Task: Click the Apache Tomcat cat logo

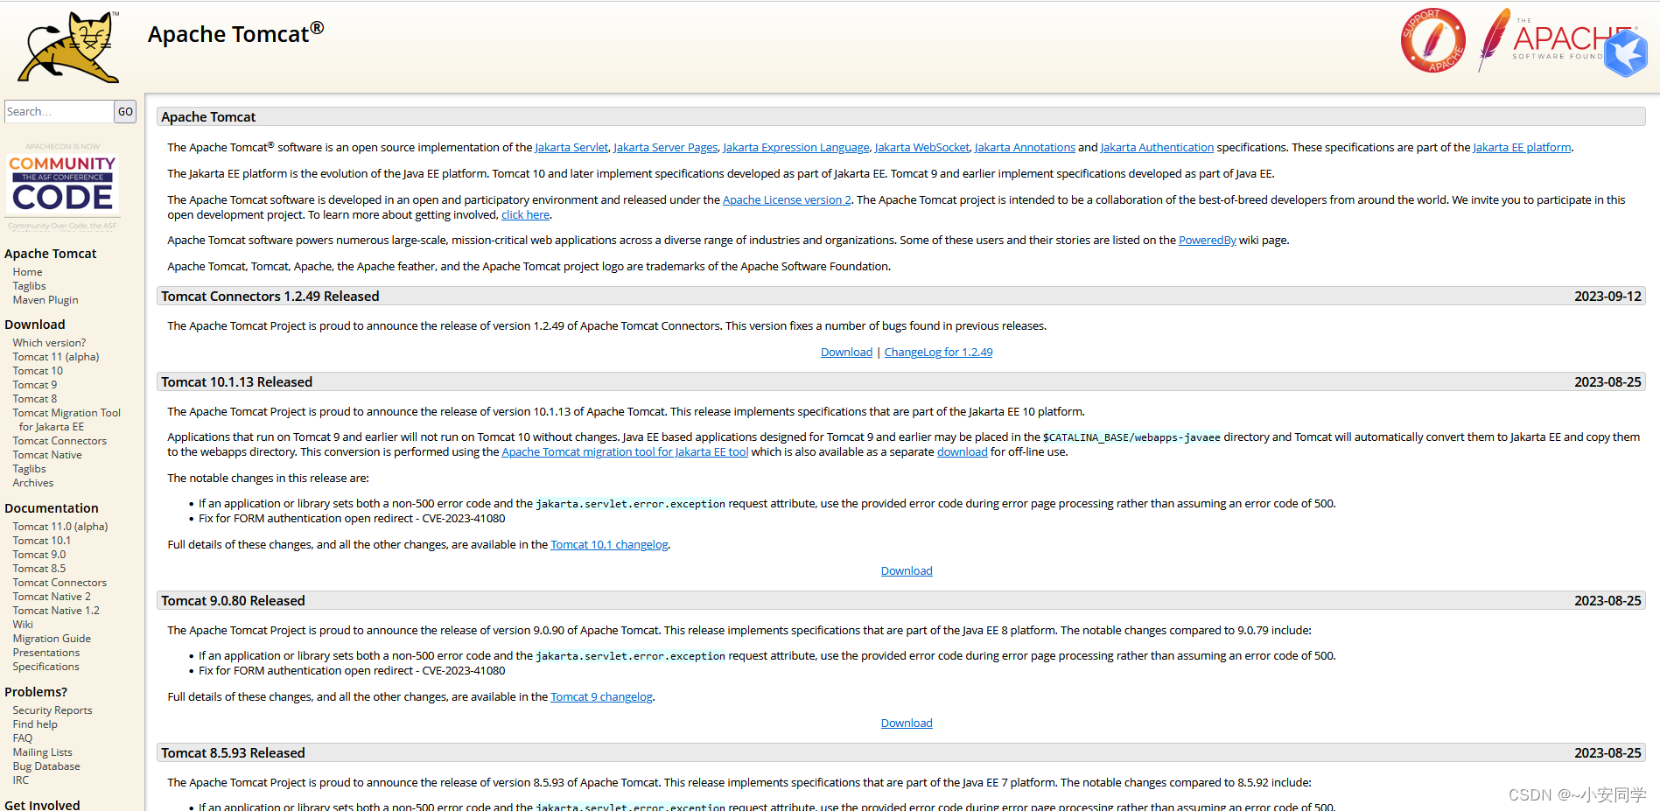Action: (x=69, y=47)
